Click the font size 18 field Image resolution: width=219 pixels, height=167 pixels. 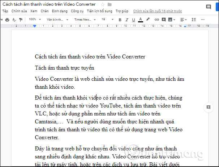point(103,19)
